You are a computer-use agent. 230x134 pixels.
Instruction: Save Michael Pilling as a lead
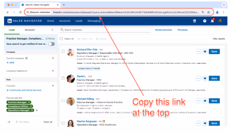[214, 101]
